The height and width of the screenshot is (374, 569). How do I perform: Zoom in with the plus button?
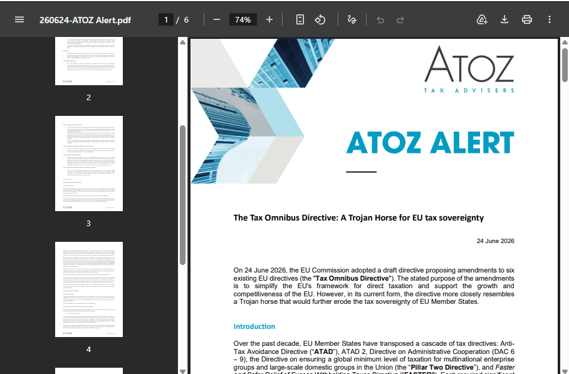(269, 19)
